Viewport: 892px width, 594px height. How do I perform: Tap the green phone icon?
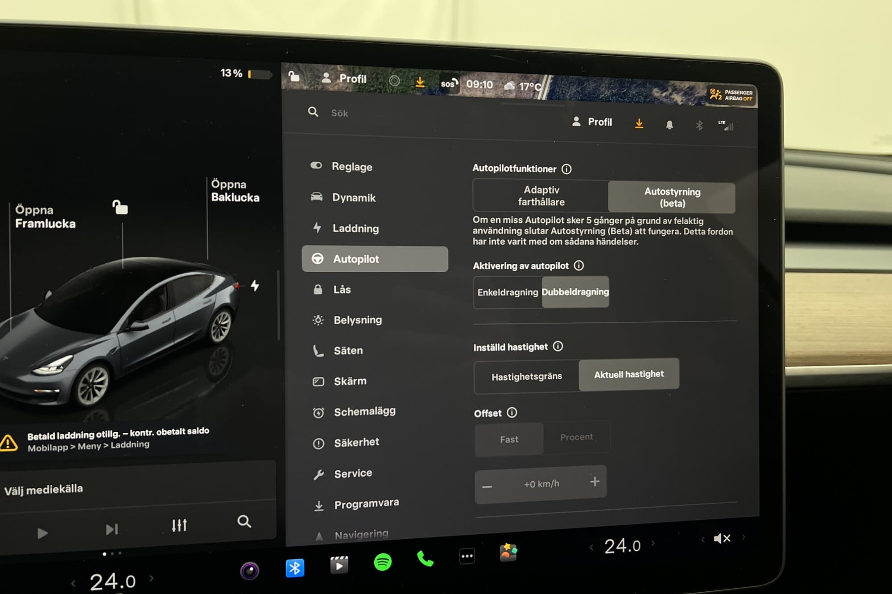coord(425,559)
